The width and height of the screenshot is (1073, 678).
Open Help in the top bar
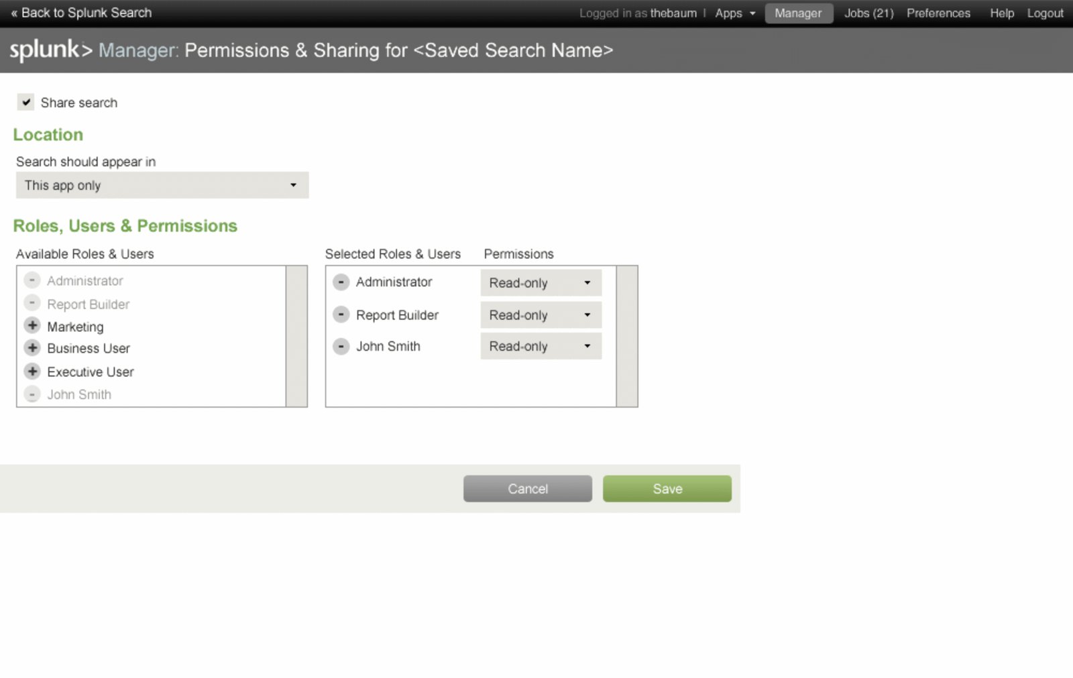(x=1002, y=13)
